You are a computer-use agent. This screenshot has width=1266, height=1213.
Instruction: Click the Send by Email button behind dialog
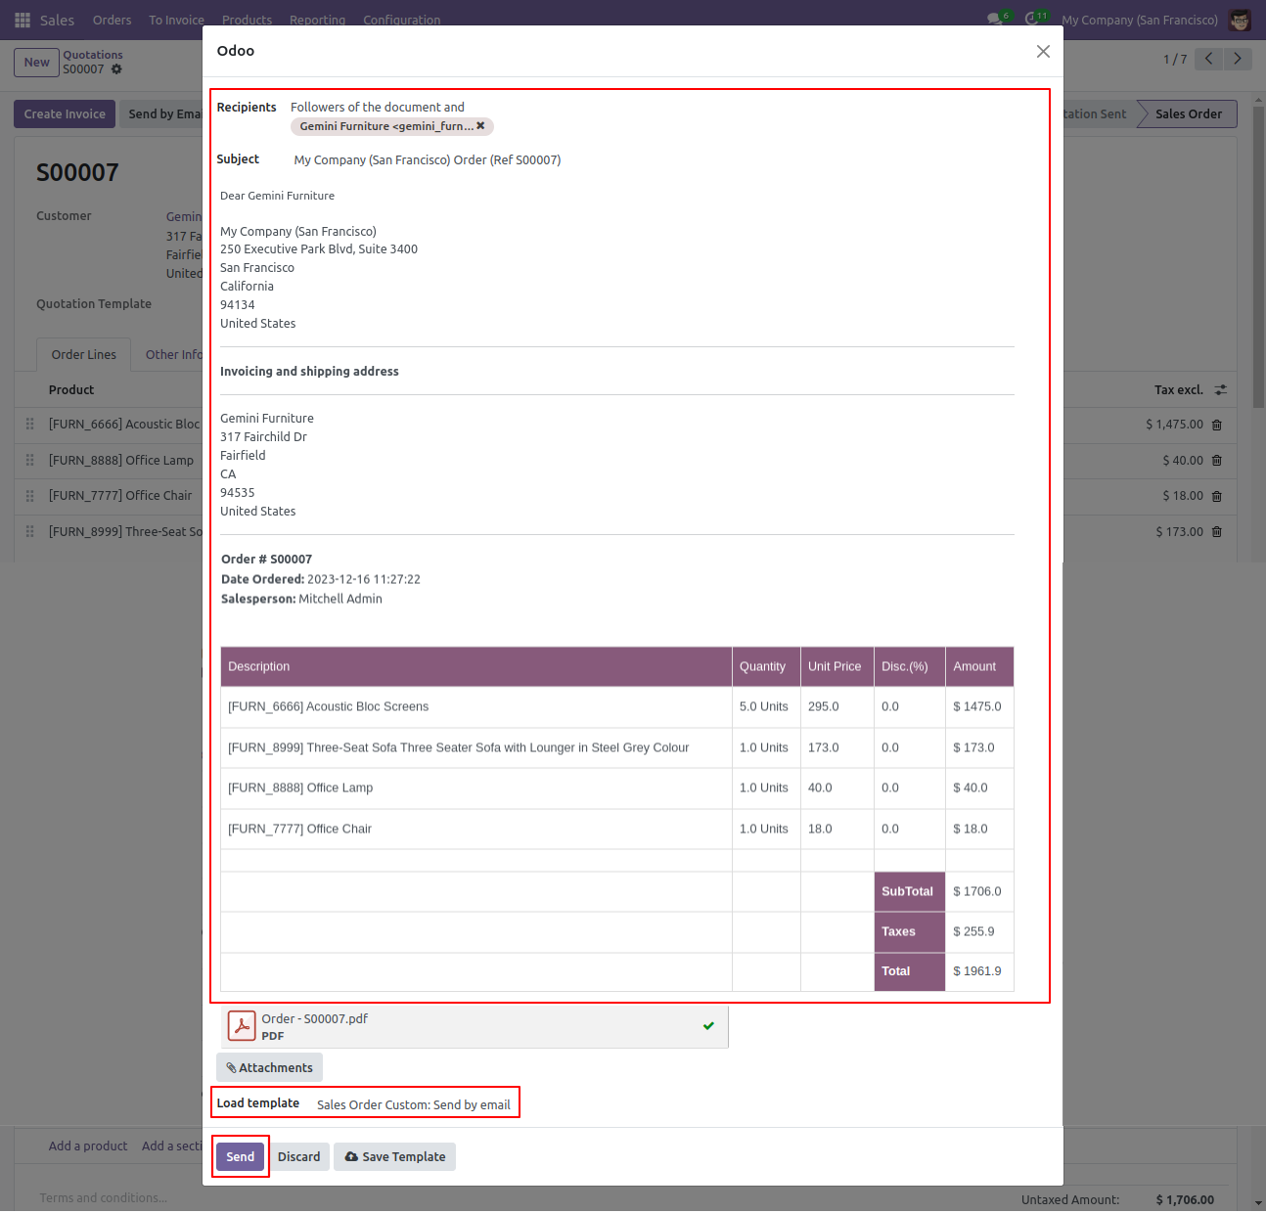(x=162, y=113)
